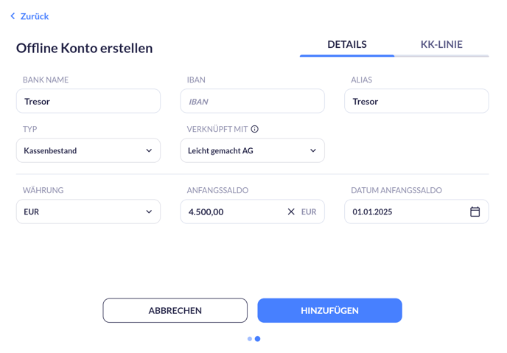Focus the Bank Name field containing Tresor
The width and height of the screenshot is (507, 353).
pos(88,101)
